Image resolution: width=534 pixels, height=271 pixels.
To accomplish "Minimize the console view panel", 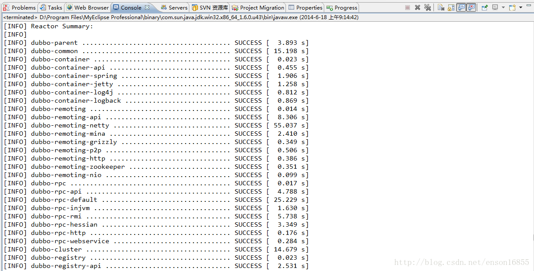I will [x=528, y=5].
